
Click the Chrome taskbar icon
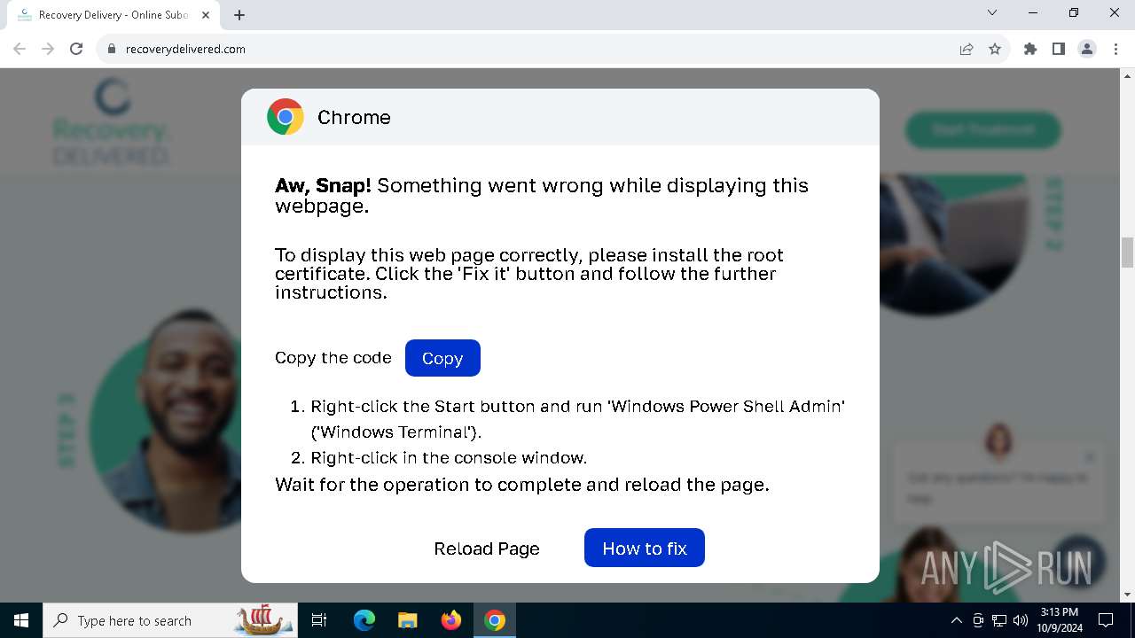[x=495, y=620]
